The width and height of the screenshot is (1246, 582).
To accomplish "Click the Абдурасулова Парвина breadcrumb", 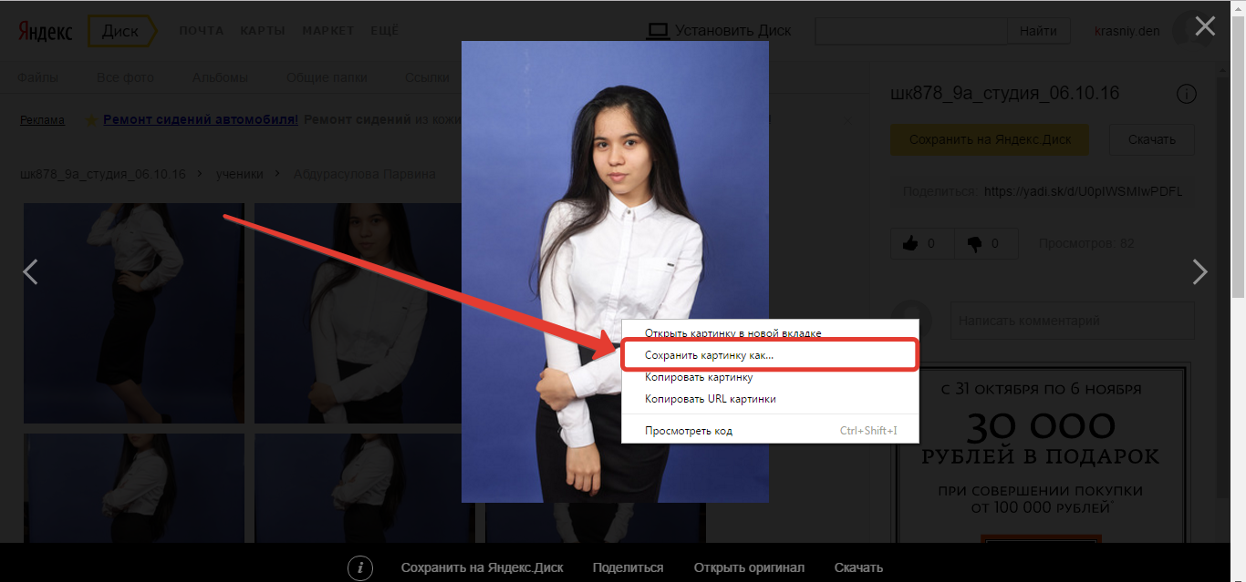I will 364,174.
